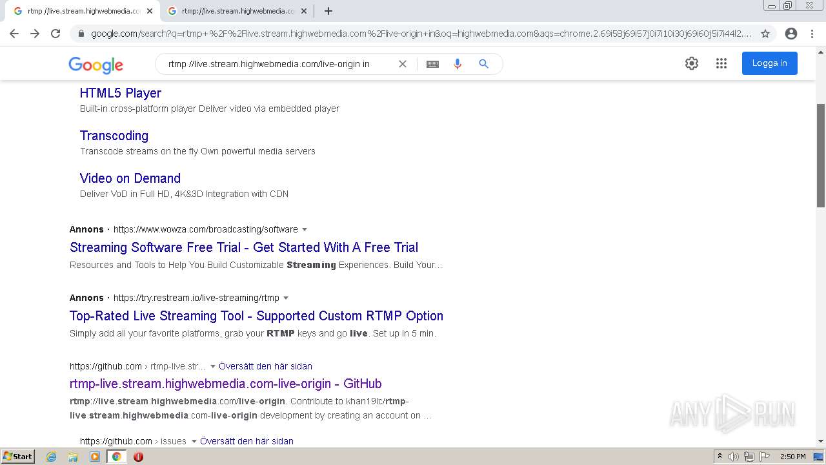Image resolution: width=826 pixels, height=465 pixels.
Task: Open the network tray icon
Action: [x=749, y=457]
